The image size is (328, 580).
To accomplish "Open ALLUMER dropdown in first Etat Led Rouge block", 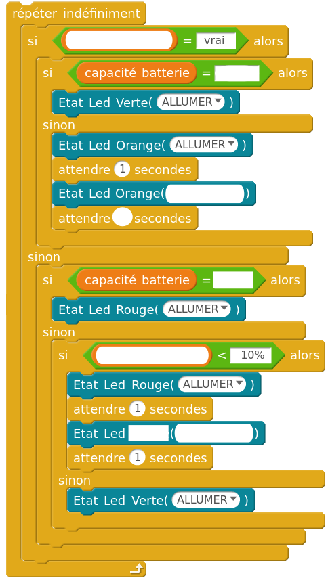I will (x=197, y=309).
